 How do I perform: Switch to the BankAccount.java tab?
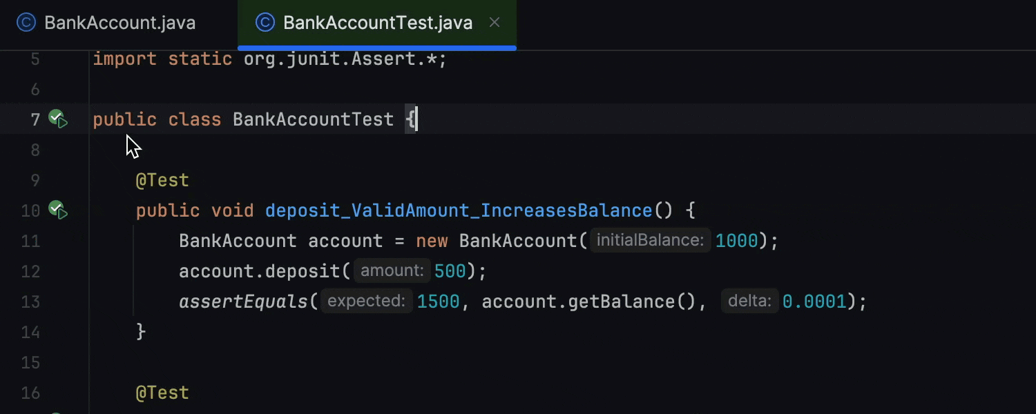(x=120, y=22)
